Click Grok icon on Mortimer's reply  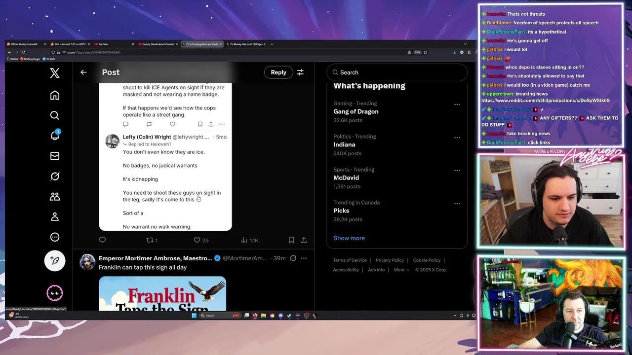(x=293, y=258)
